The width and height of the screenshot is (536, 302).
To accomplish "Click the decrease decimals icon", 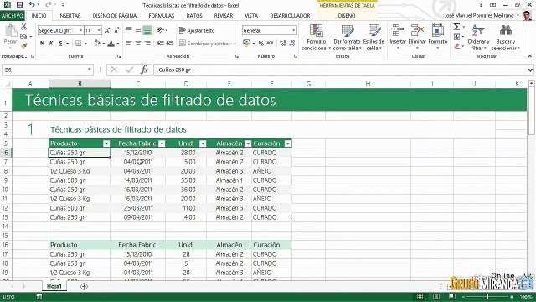I will [x=292, y=44].
